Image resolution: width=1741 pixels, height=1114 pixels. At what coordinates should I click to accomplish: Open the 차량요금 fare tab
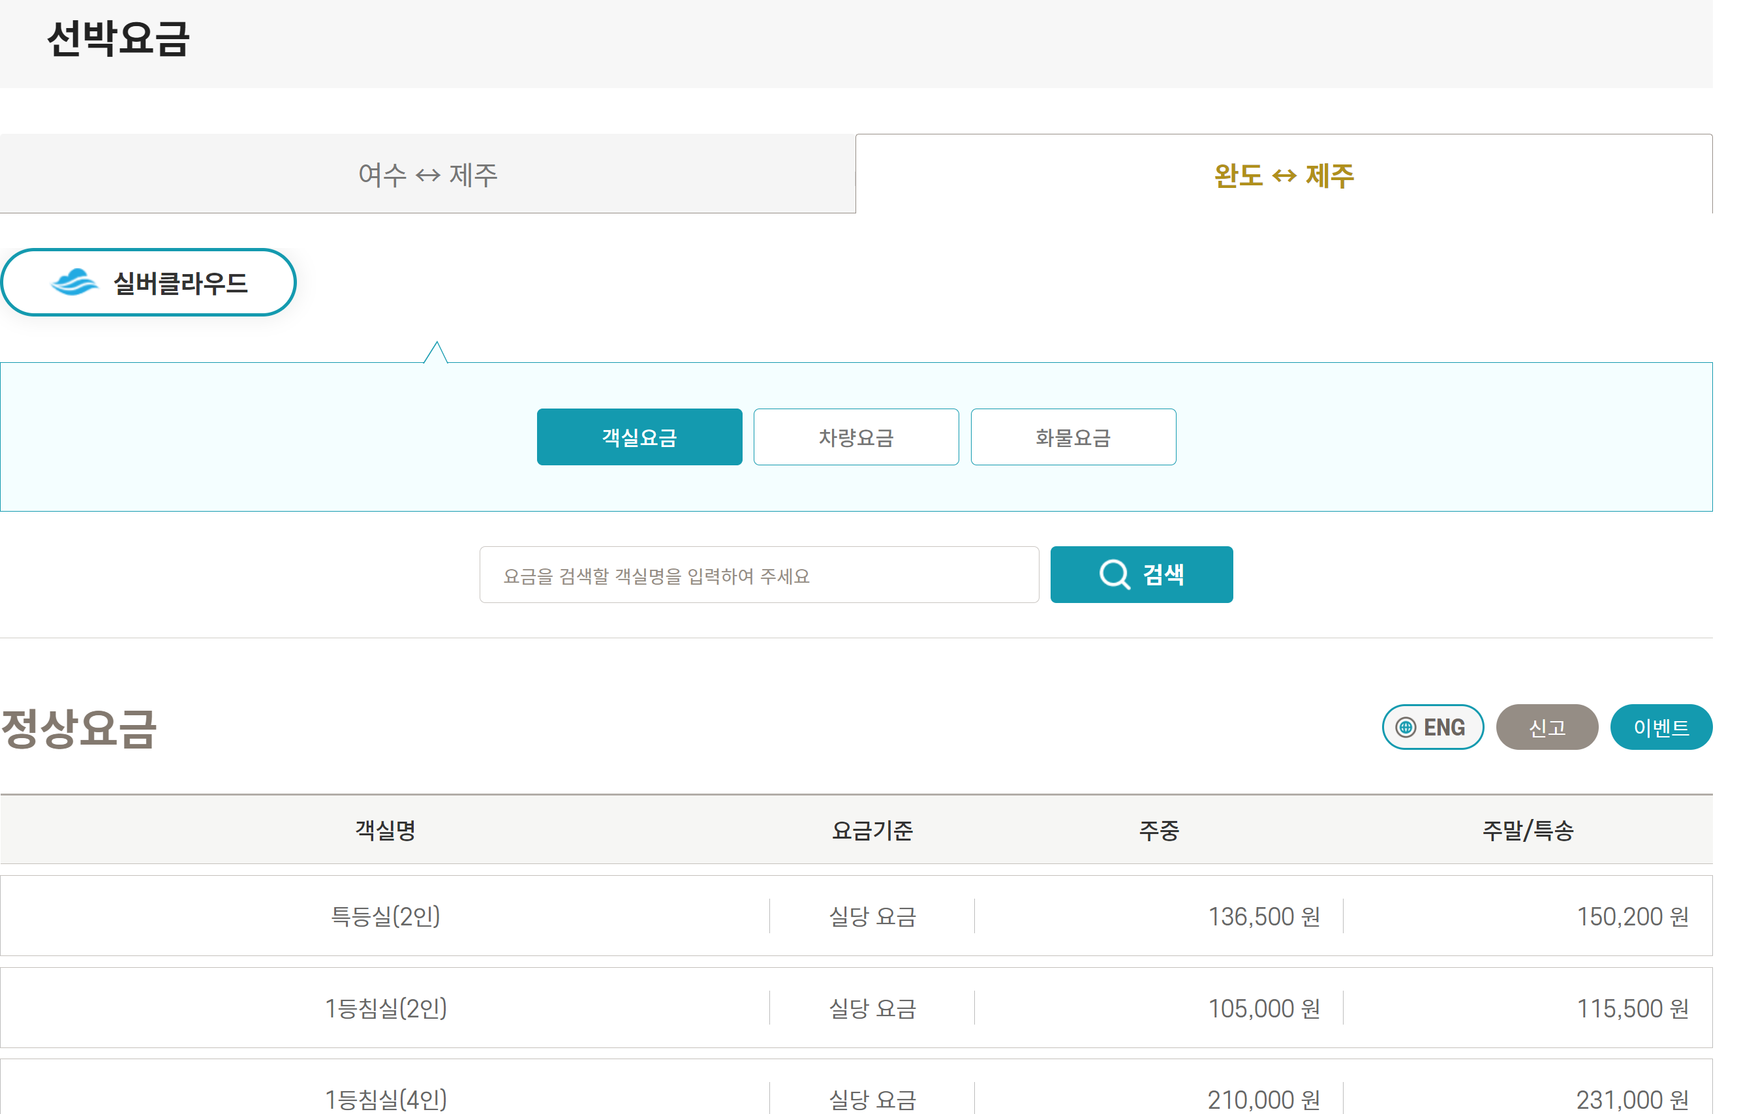tap(856, 437)
